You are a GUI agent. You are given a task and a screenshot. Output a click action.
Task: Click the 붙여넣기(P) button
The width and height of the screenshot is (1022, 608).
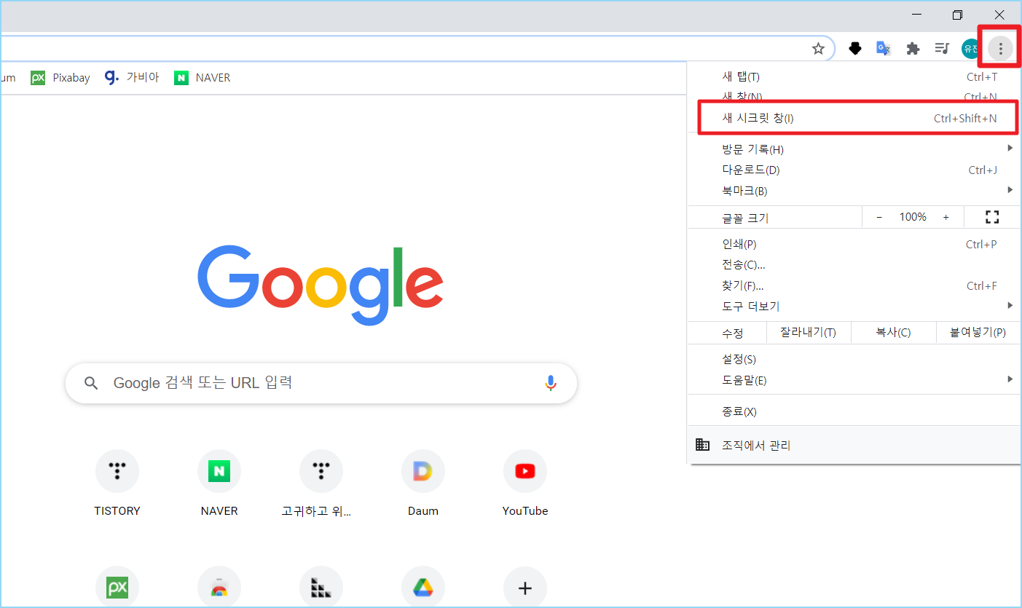pos(978,333)
